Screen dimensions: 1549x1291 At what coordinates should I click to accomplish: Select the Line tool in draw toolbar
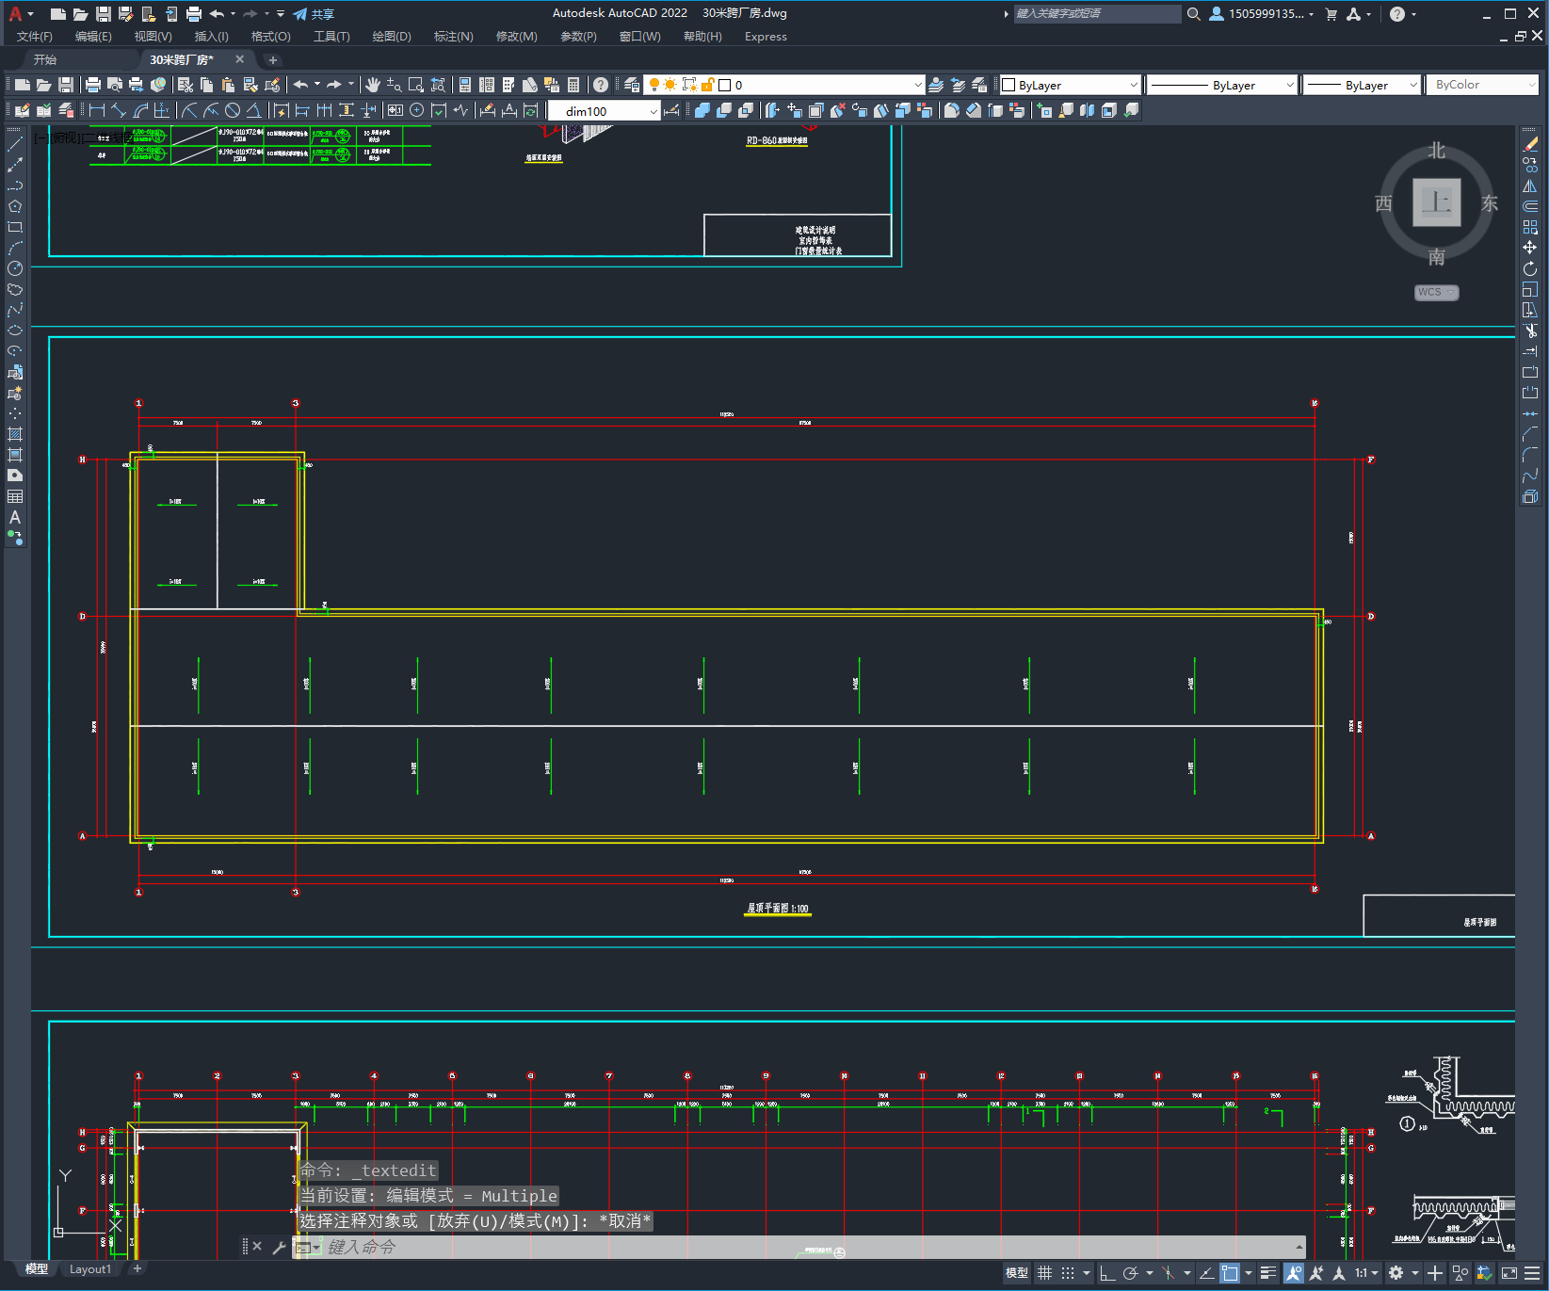pyautogui.click(x=15, y=144)
